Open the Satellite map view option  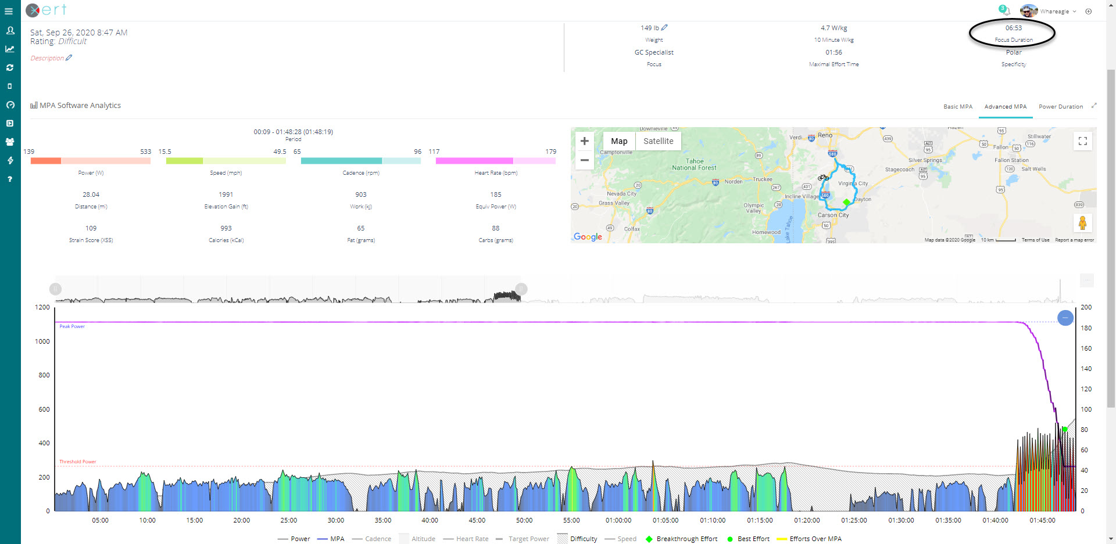tap(658, 140)
